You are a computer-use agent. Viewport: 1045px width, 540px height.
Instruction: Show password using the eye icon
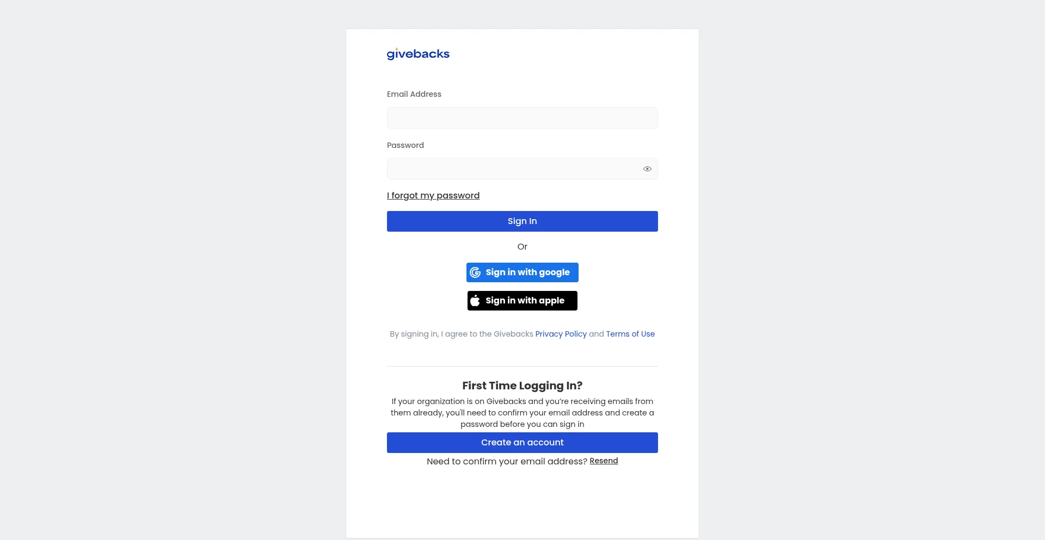[x=647, y=169]
